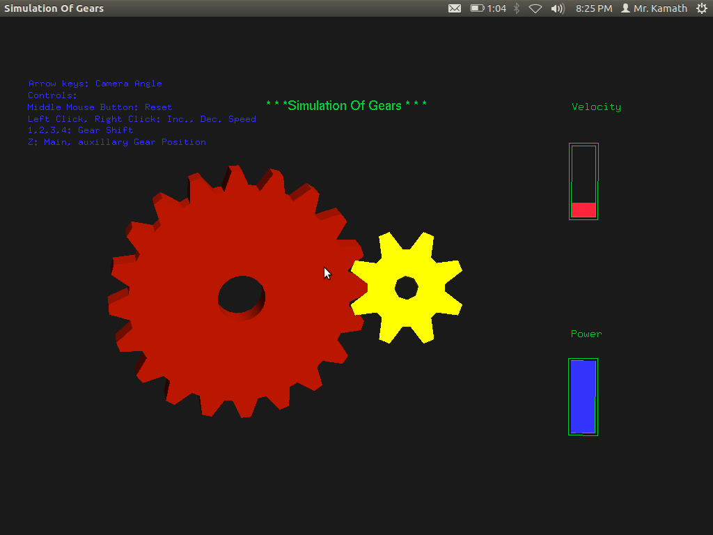
Task: Click the volume speaker icon
Action: coord(557,8)
